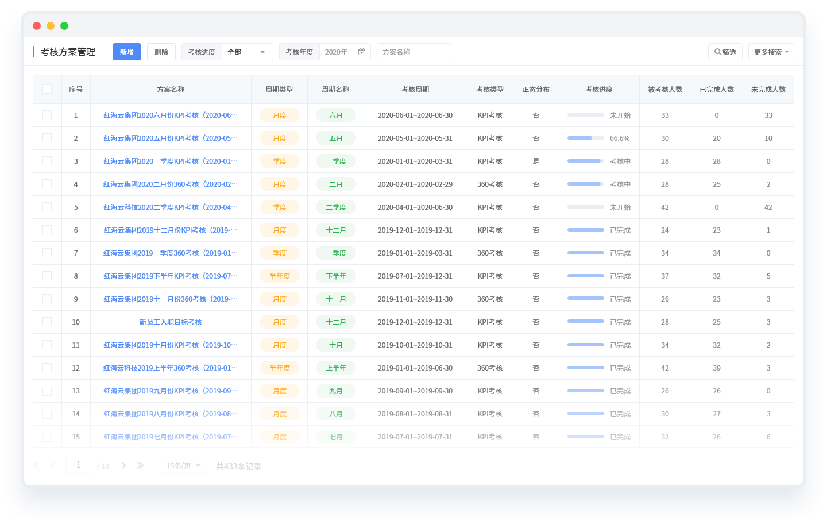Screen dimensions: 827x517
Task: Open the 15条/页 page size dropdown
Action: click(185, 465)
